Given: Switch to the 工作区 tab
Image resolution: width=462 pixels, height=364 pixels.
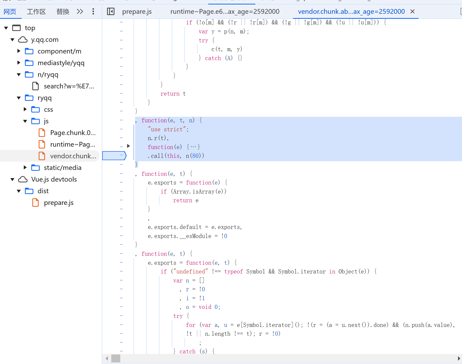Looking at the screenshot, I should point(36,12).
